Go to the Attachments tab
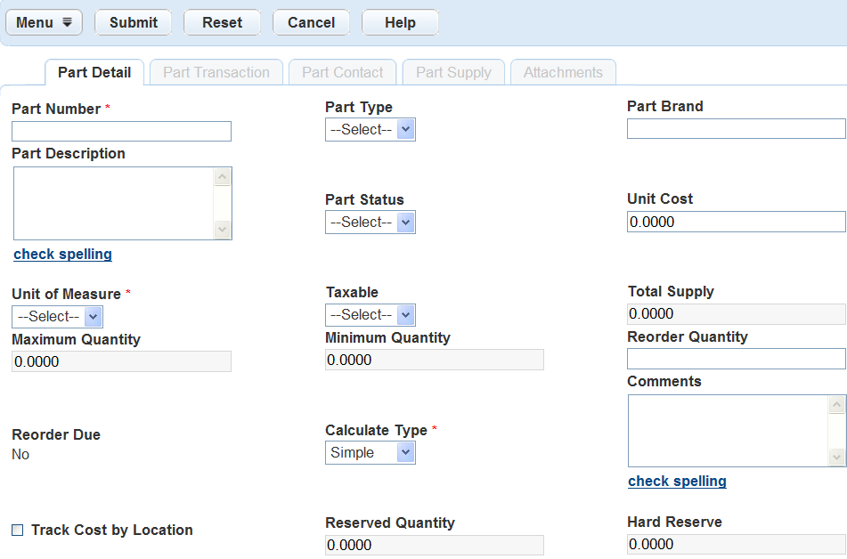Screen dimensions: 847x559 [x=563, y=73]
